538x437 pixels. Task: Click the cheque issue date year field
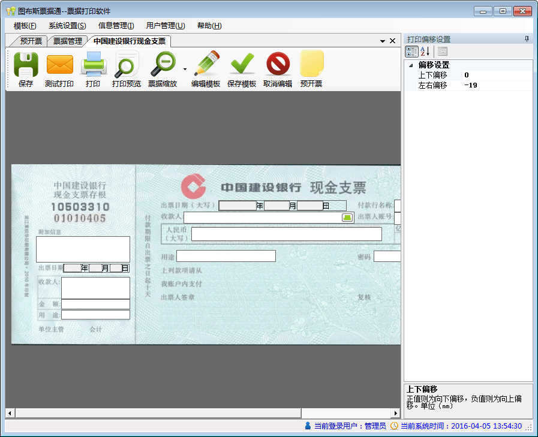238,206
